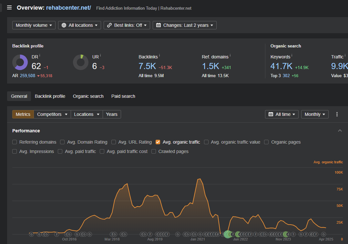348x244 pixels.
Task: Enable Avg. Impressions checkbox
Action: (15, 151)
